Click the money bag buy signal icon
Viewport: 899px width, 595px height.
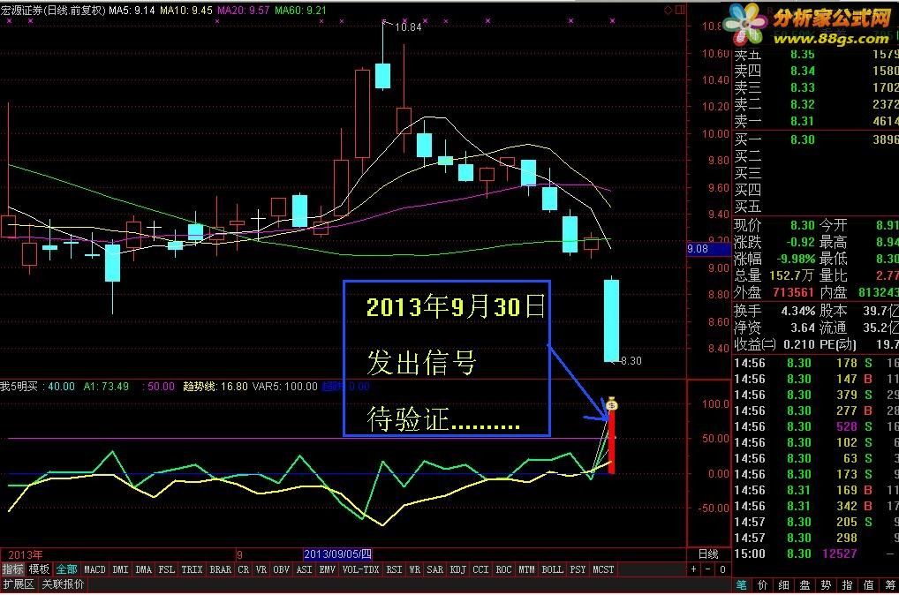point(612,403)
